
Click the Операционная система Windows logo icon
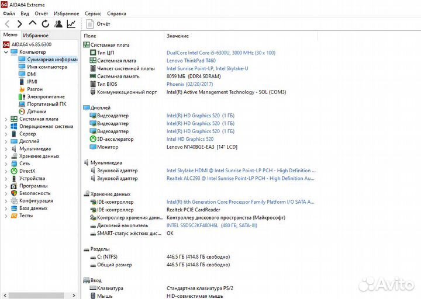(x=14, y=126)
